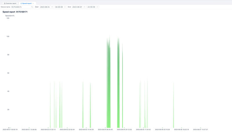Click the Overview report tab icon
This screenshot has height=133, width=232.
(x=5, y=3)
